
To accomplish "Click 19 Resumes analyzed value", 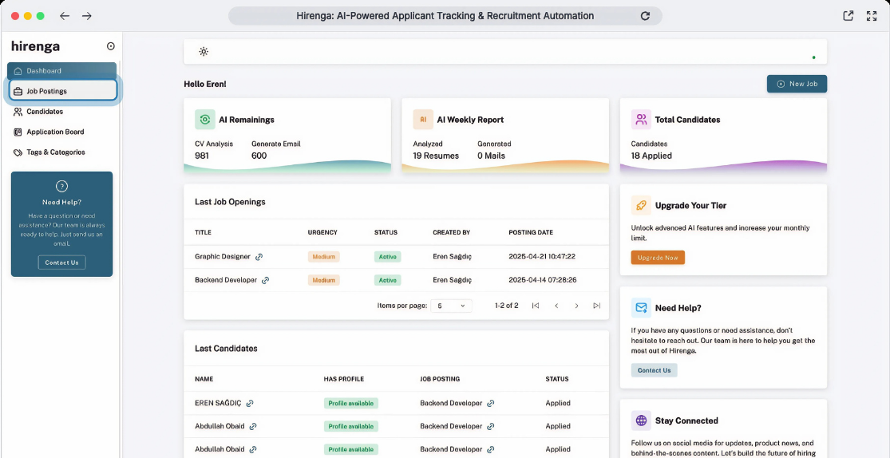I will click(436, 156).
